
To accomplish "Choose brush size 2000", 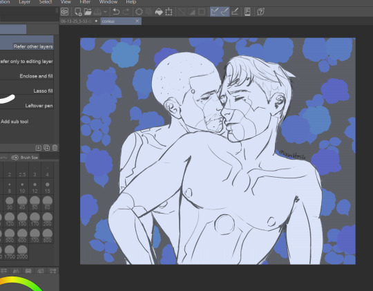I will (x=22, y=252).
